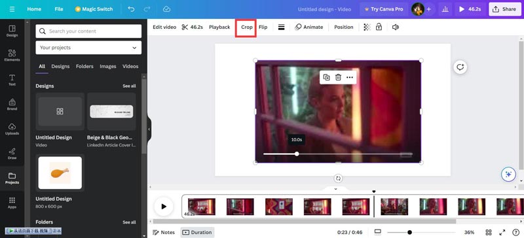Open the Draw sidebar panel
The image size is (524, 238).
pos(12,154)
